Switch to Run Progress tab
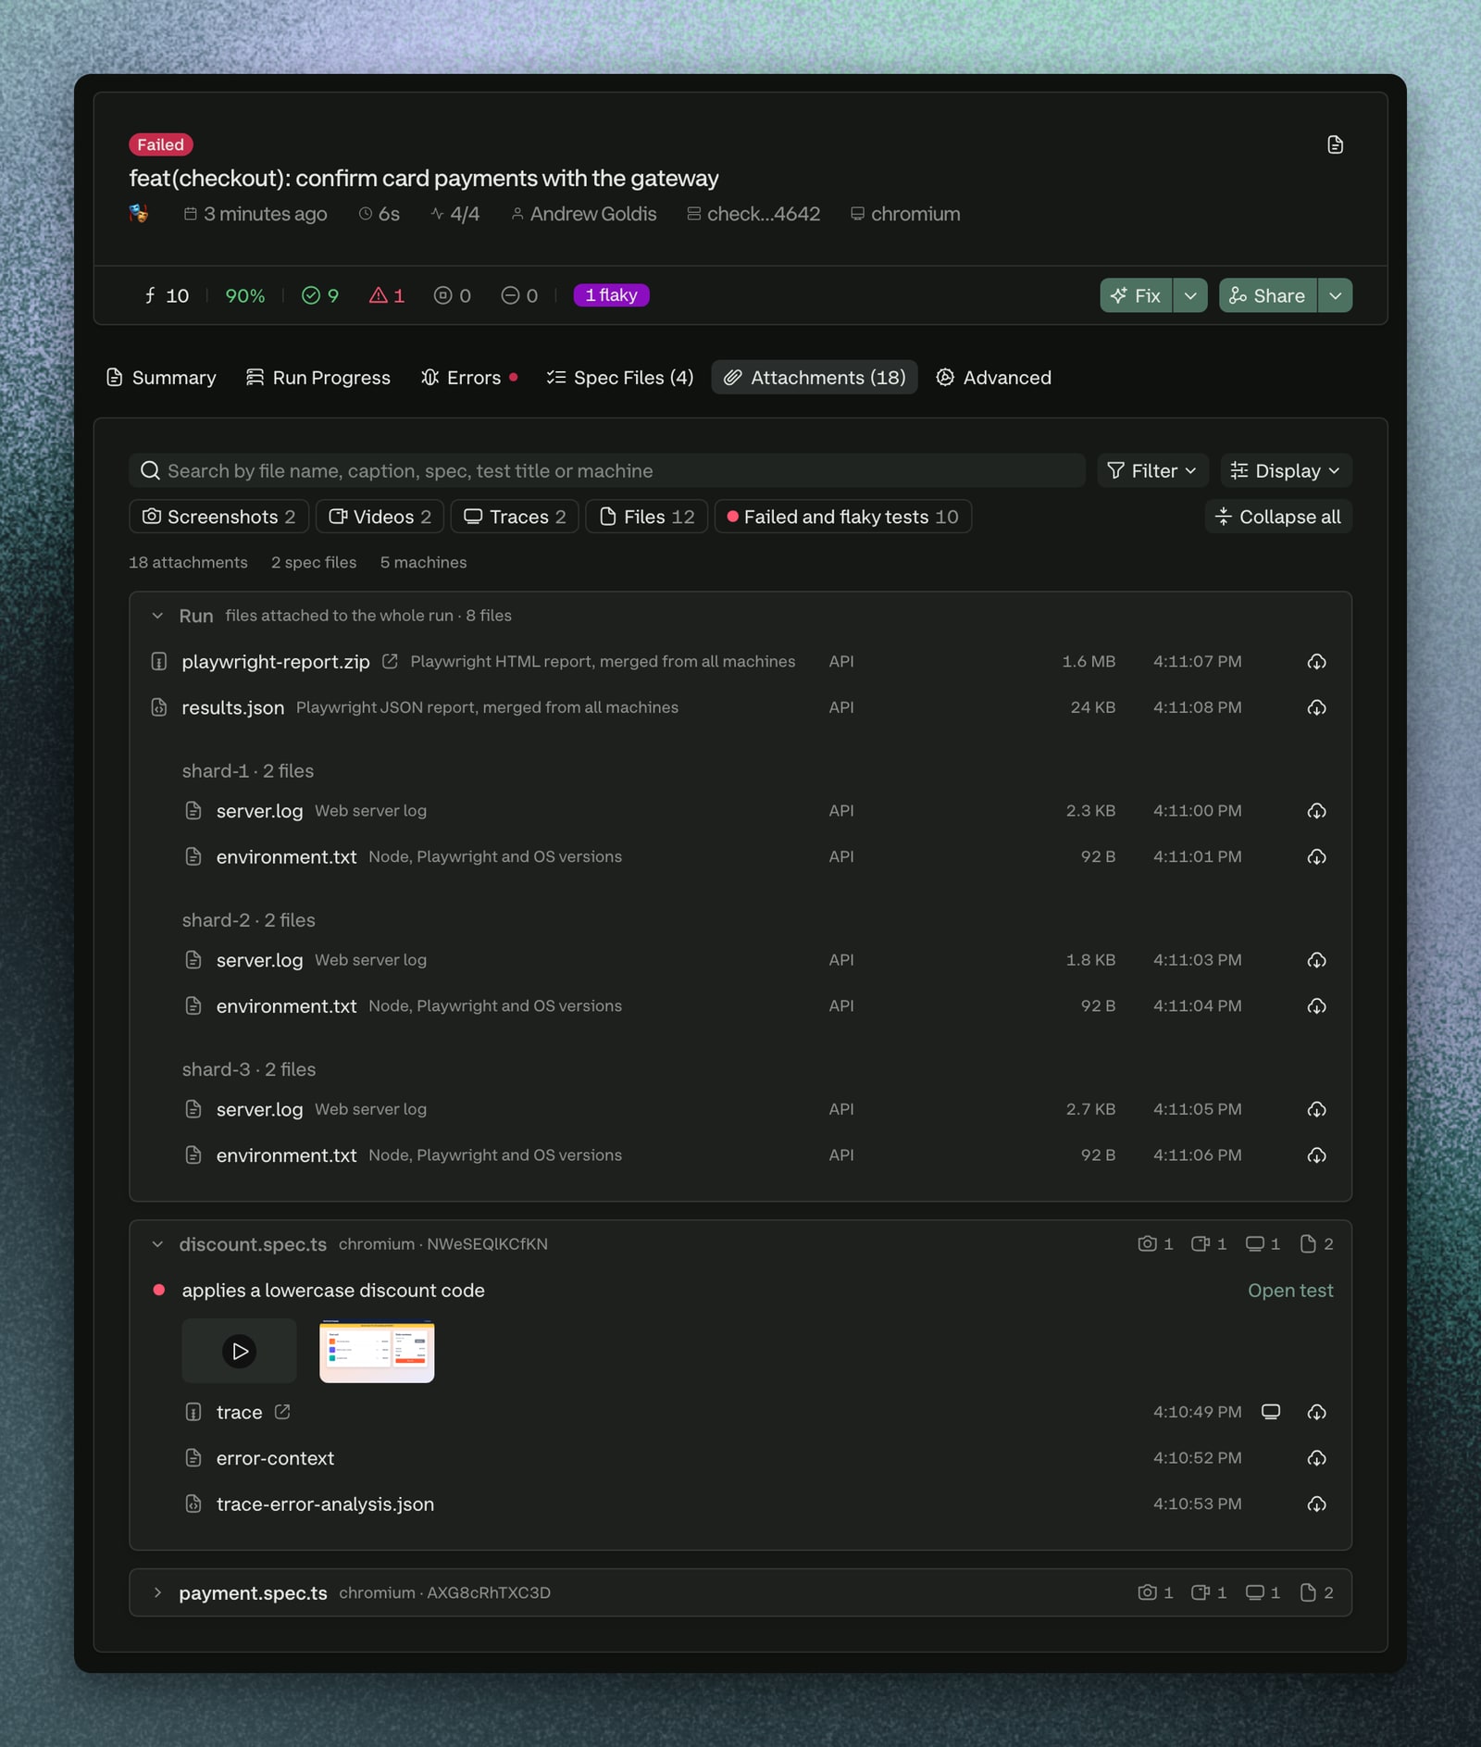This screenshot has width=1481, height=1747. [x=318, y=378]
